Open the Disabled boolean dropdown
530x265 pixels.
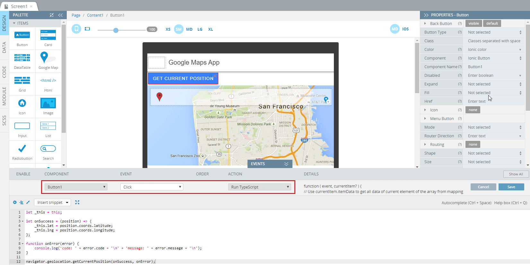pyautogui.click(x=494, y=76)
